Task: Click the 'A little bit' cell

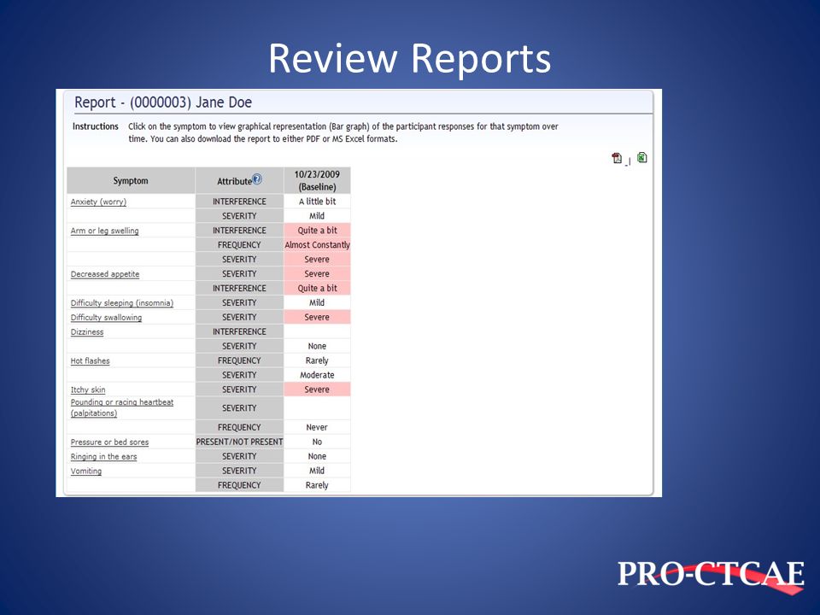Action: pyautogui.click(x=317, y=202)
